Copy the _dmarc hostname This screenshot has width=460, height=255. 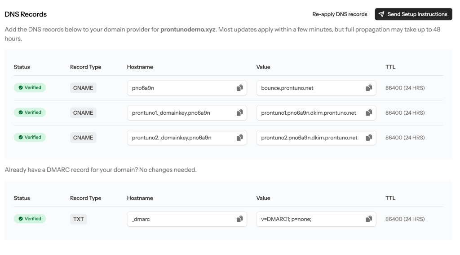point(240,219)
